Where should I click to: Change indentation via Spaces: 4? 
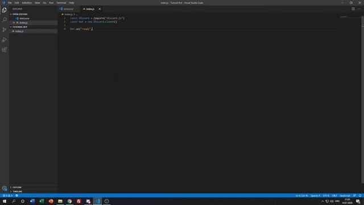tap(315, 196)
